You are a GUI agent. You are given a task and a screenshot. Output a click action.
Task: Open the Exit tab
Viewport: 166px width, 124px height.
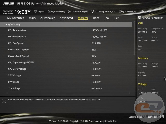pos(117,18)
